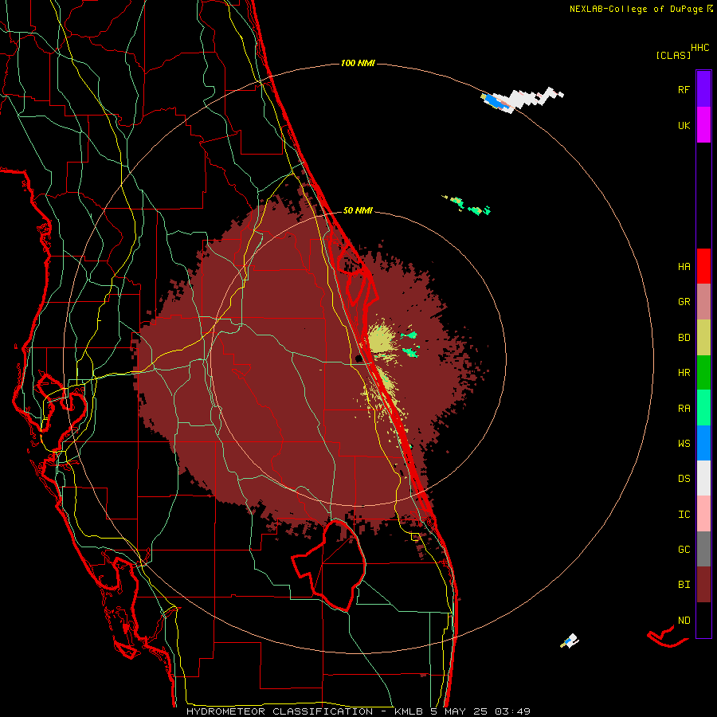Click the BI brown legend swatch
This screenshot has width=717, height=717.
click(703, 585)
